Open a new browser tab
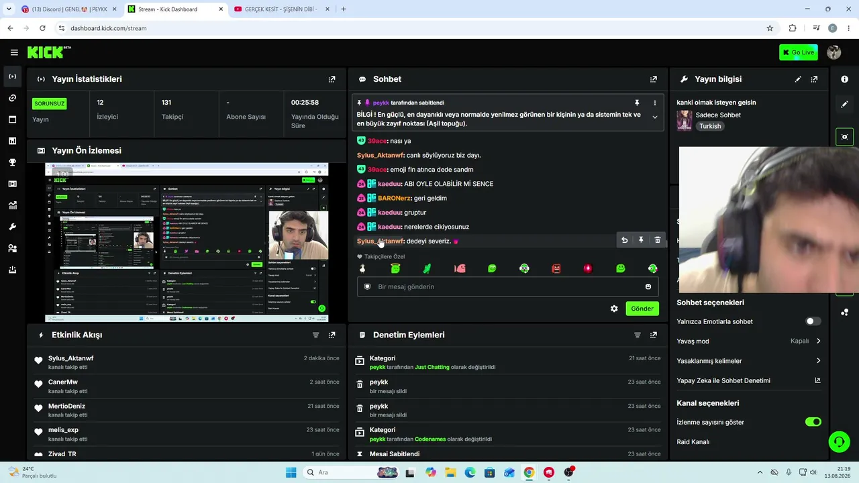This screenshot has width=859, height=483. tap(344, 9)
